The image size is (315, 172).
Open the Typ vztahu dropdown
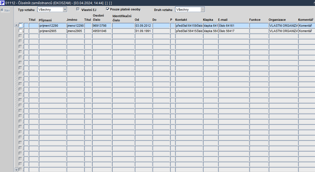click(x=65, y=10)
